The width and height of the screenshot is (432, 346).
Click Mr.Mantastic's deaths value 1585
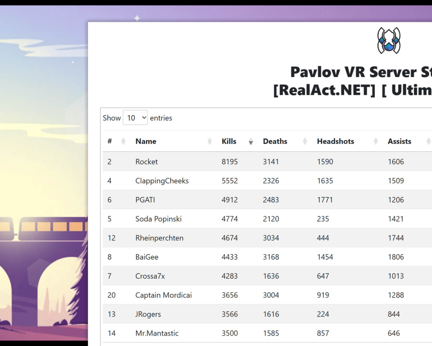pos(271,333)
